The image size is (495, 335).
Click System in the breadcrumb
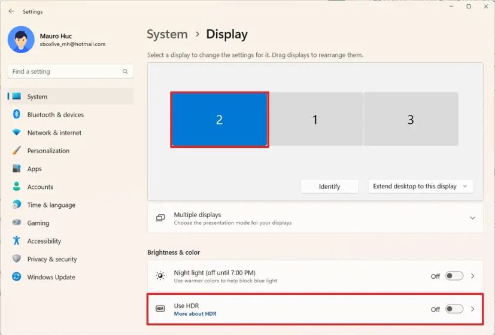point(168,34)
